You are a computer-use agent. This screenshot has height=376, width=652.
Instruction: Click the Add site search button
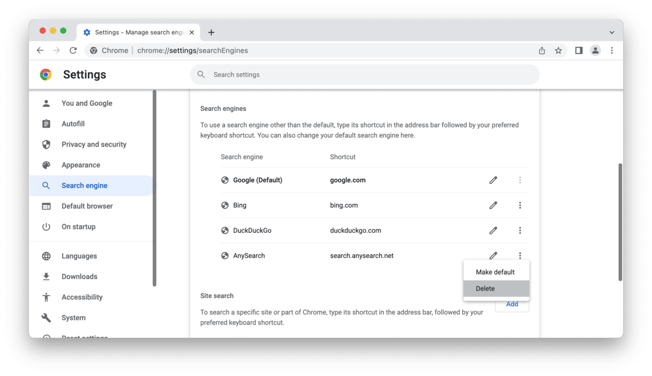[x=512, y=305]
